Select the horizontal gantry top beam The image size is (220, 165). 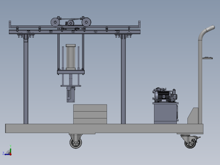click(x=74, y=32)
